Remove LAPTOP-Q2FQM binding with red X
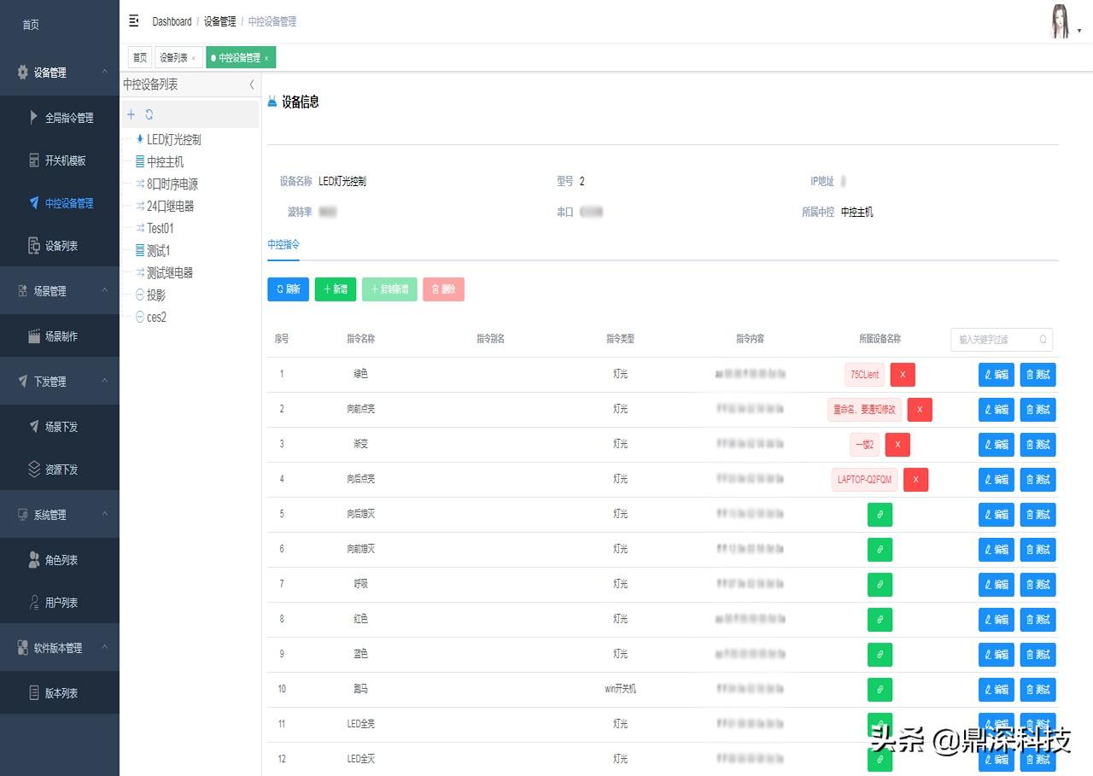The image size is (1093, 776). [x=915, y=480]
